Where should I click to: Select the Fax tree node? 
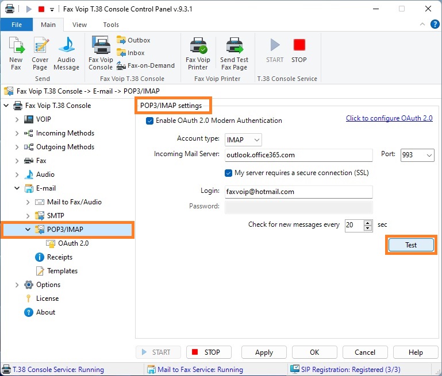coord(41,161)
